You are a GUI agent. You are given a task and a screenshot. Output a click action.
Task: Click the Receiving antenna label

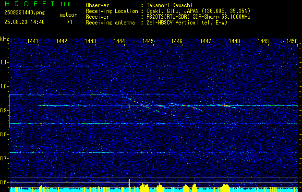tap(110, 23)
